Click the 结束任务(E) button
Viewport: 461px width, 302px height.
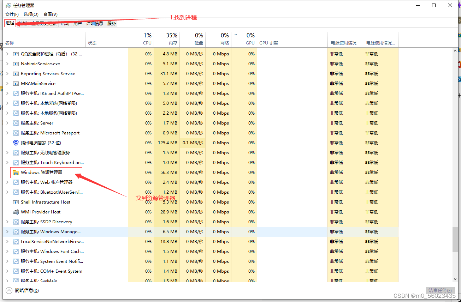pos(440,290)
